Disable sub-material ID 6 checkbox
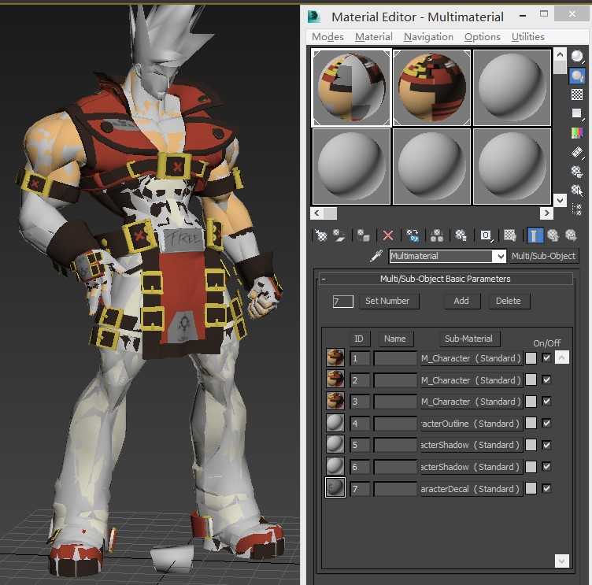Image resolution: width=592 pixels, height=585 pixels. pos(546,466)
